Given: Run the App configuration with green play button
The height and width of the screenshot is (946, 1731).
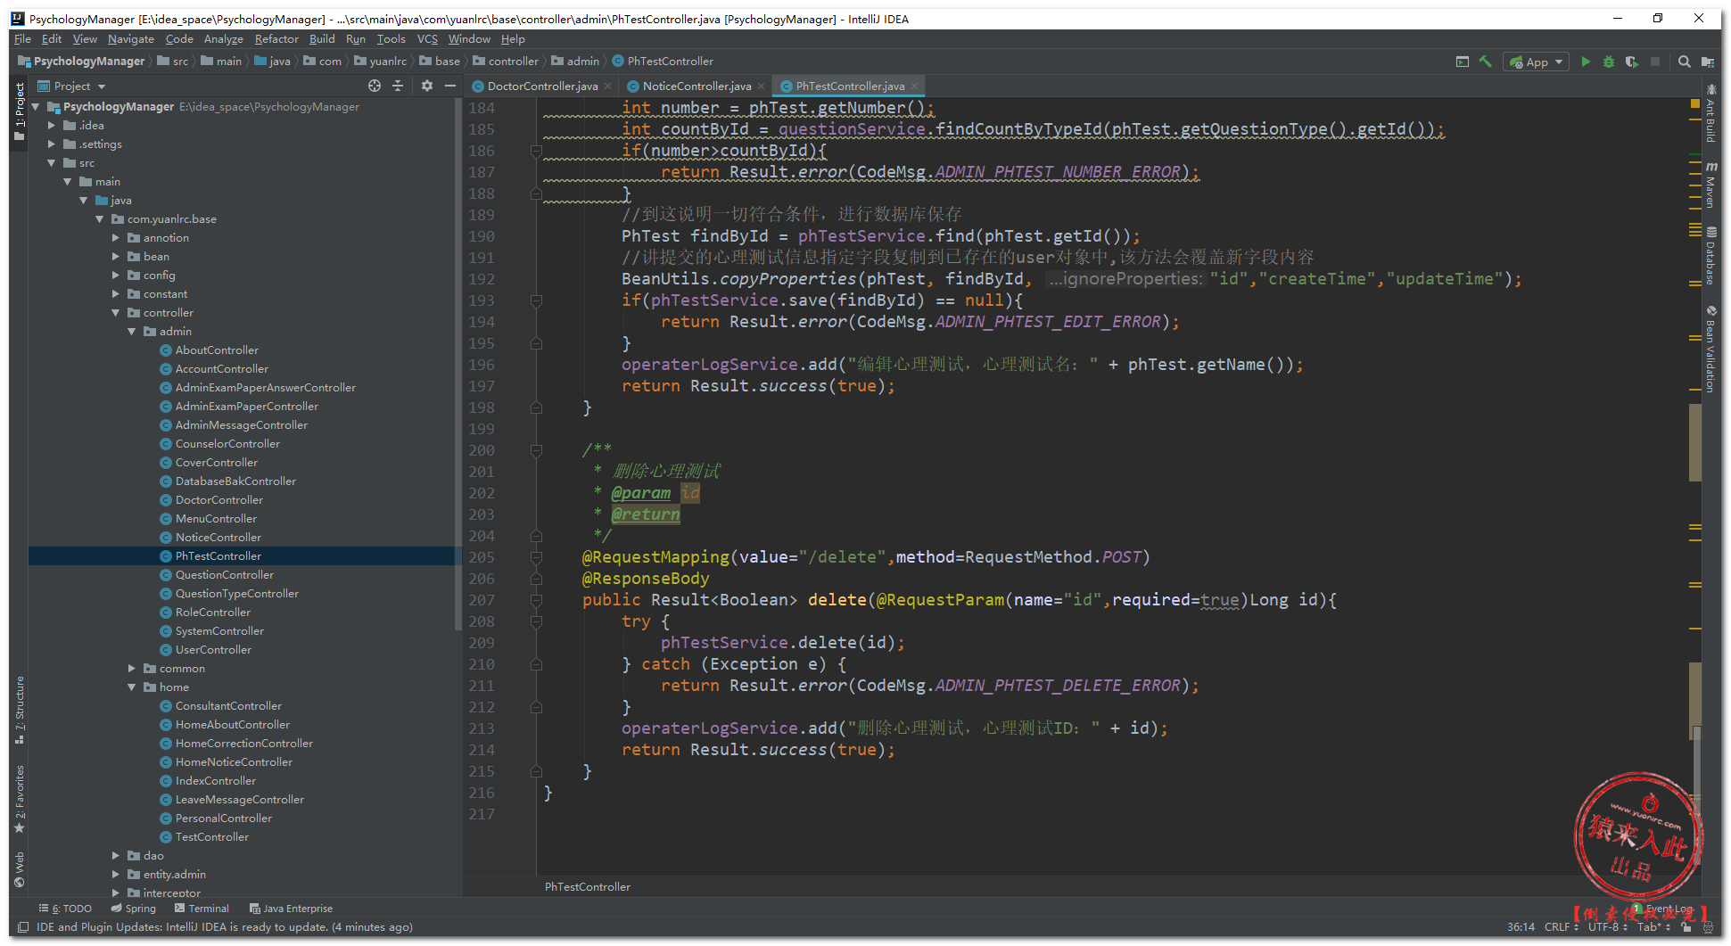Looking at the screenshot, I should (x=1585, y=62).
